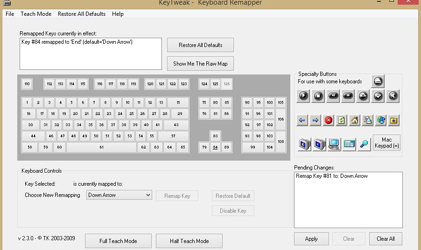
Task: Select the 'Key #84 remapped to End' entry
Action: click(77, 42)
